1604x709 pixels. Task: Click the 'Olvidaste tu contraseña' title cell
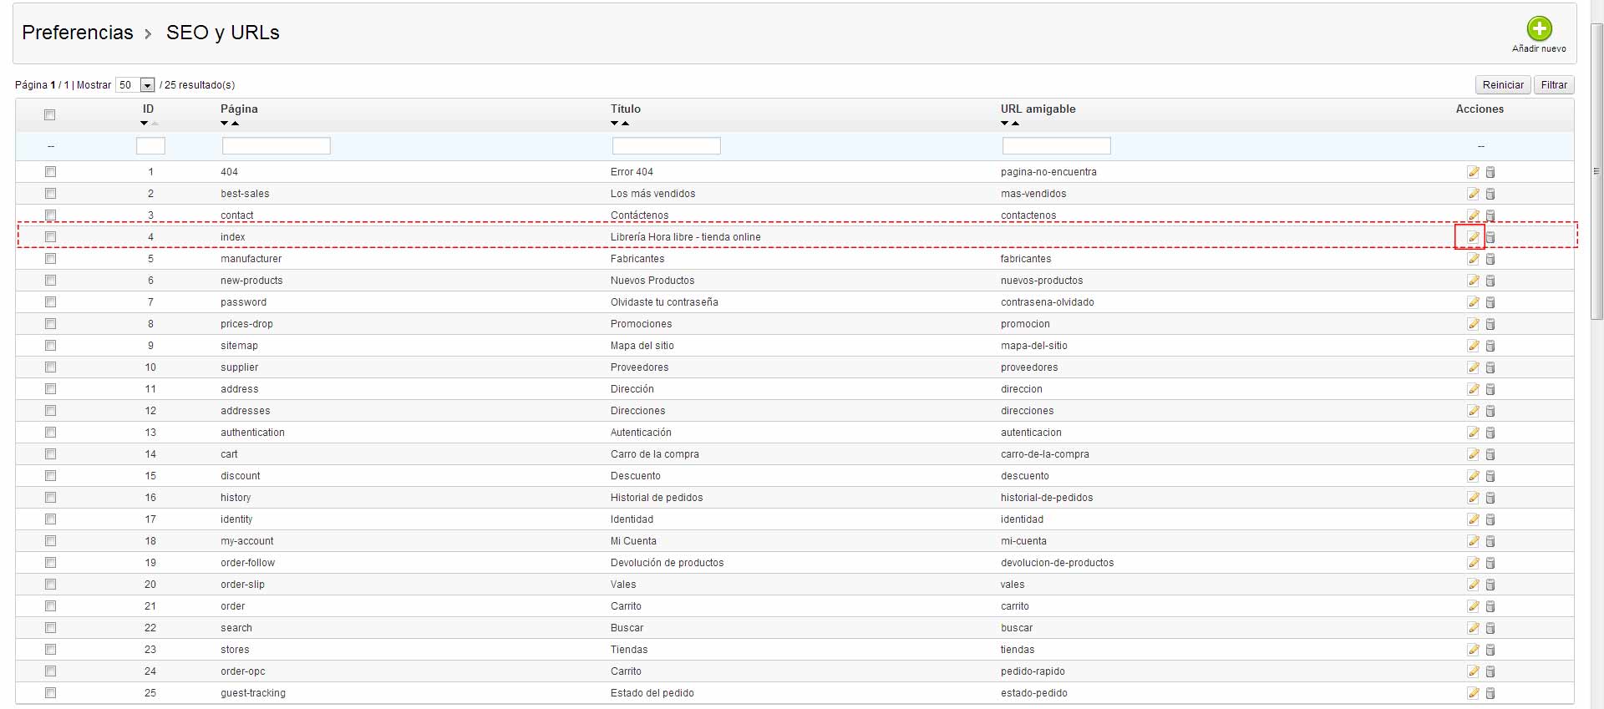664,302
